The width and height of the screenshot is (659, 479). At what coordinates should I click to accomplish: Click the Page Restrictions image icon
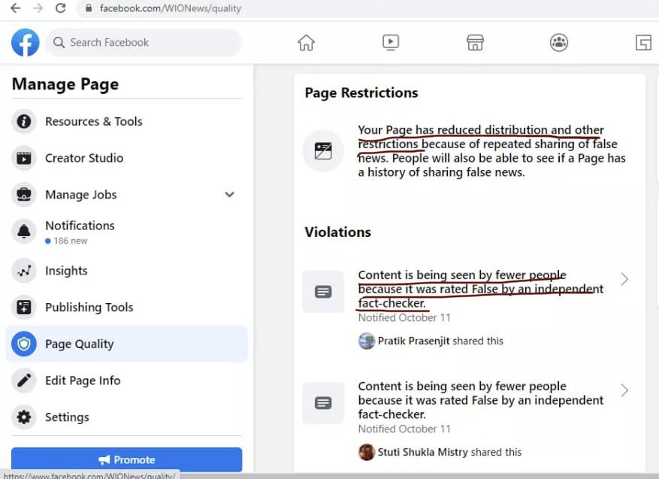pos(323,151)
